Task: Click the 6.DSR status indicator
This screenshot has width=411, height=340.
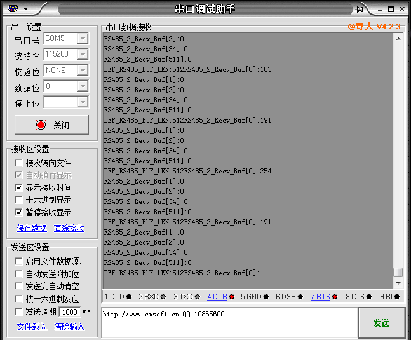Action: pyautogui.click(x=289, y=297)
